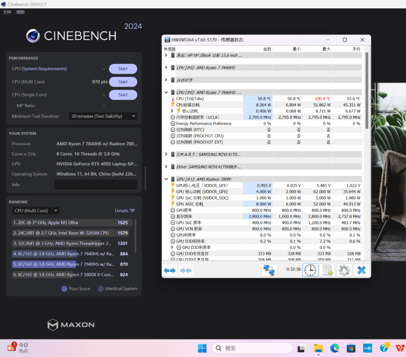This screenshot has height=357, width=406.
Task: Open HWiNFO remote network connection icon
Action: [269, 270]
